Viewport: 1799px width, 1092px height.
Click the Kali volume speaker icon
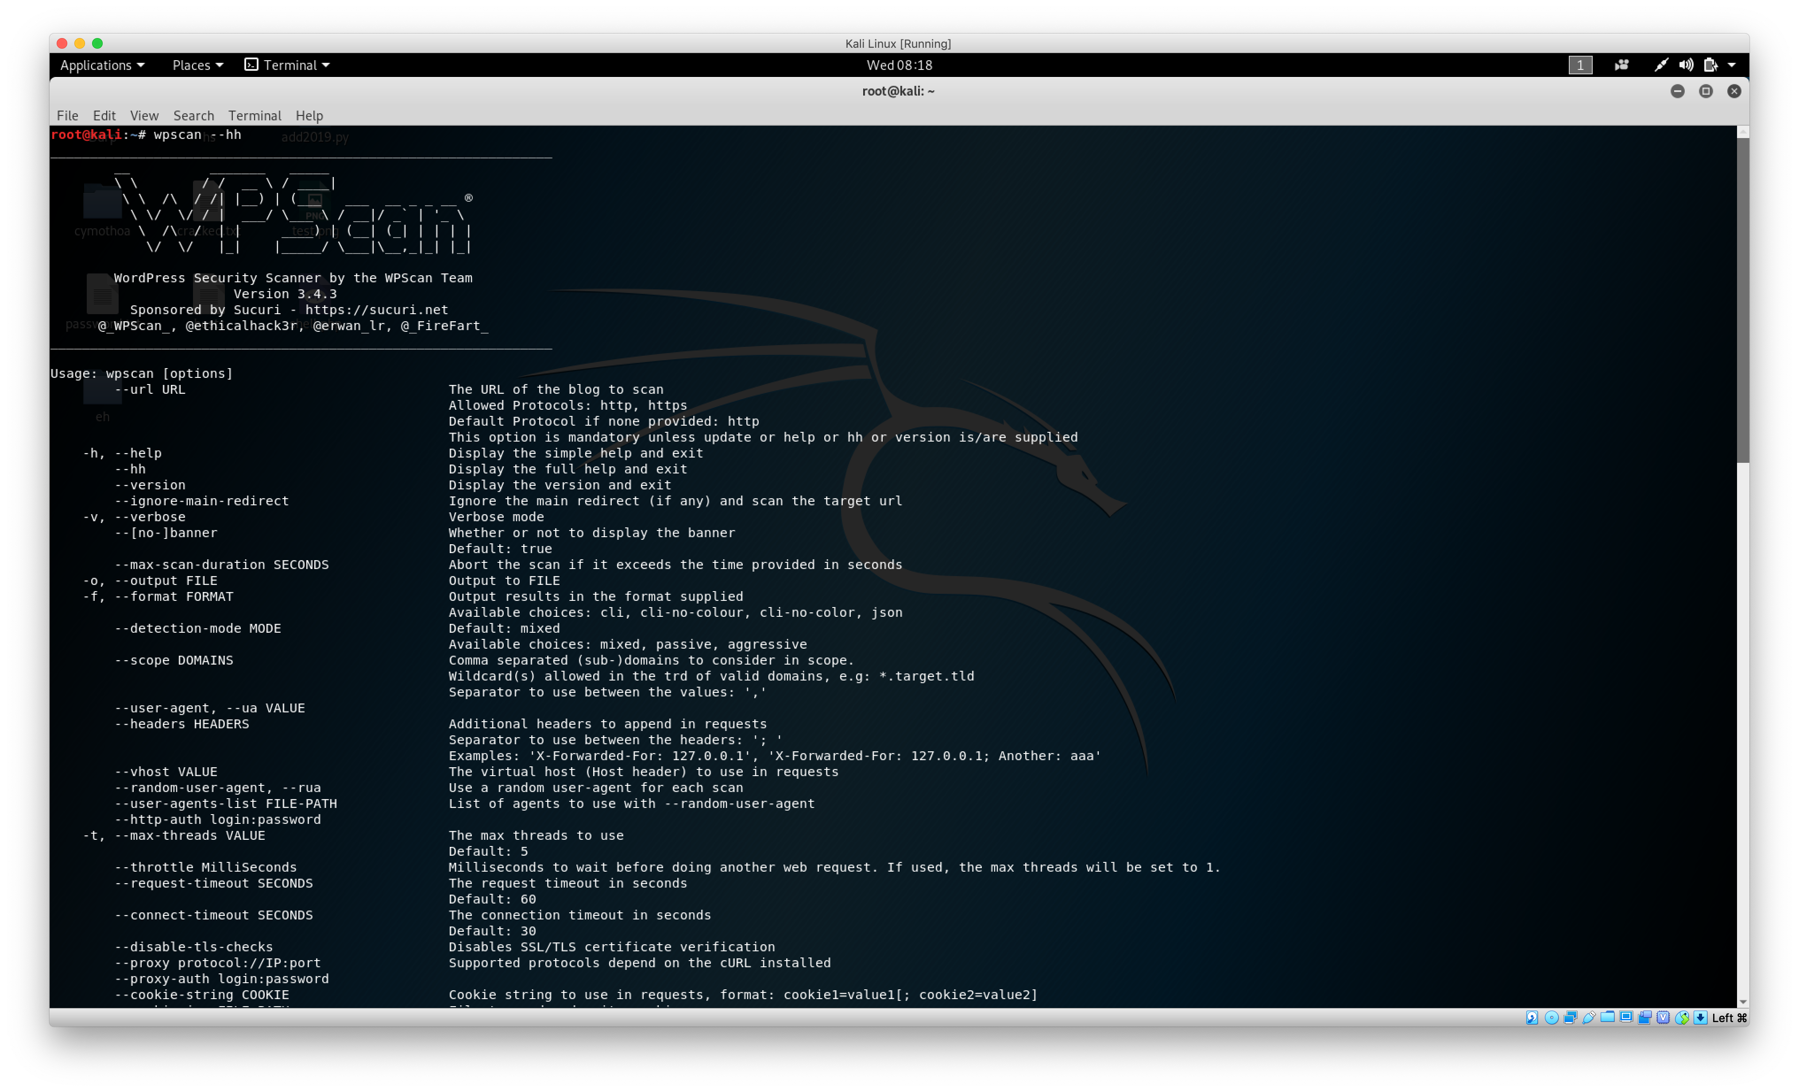click(x=1686, y=65)
